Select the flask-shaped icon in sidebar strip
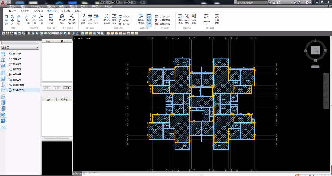Image resolution: width=332 pixels, height=176 pixels. tap(3, 84)
